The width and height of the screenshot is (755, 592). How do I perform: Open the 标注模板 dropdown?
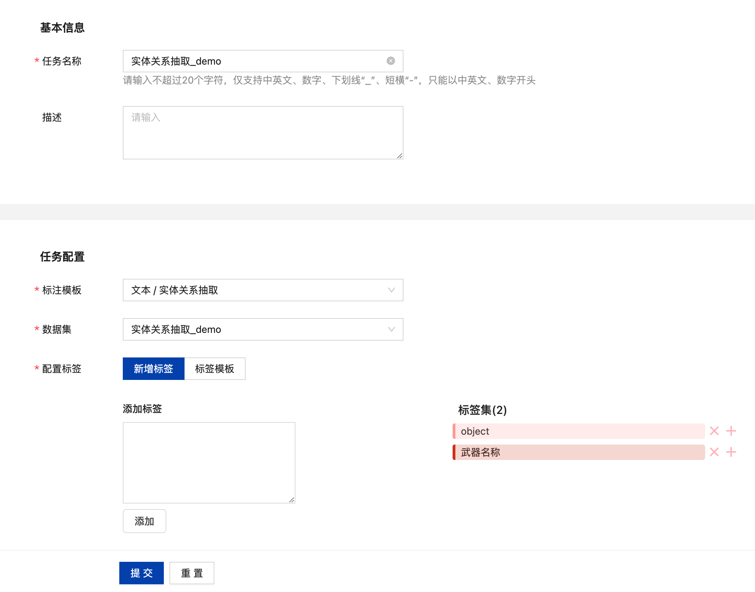263,290
